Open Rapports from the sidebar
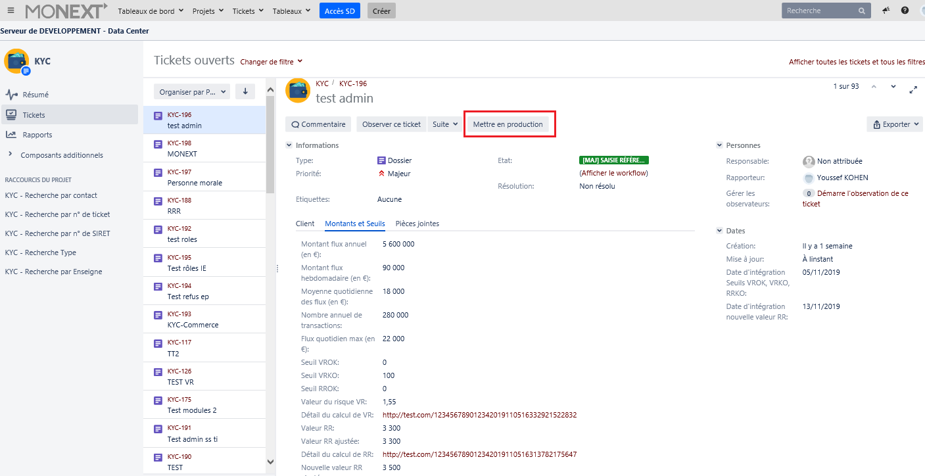925x476 pixels. pos(37,135)
